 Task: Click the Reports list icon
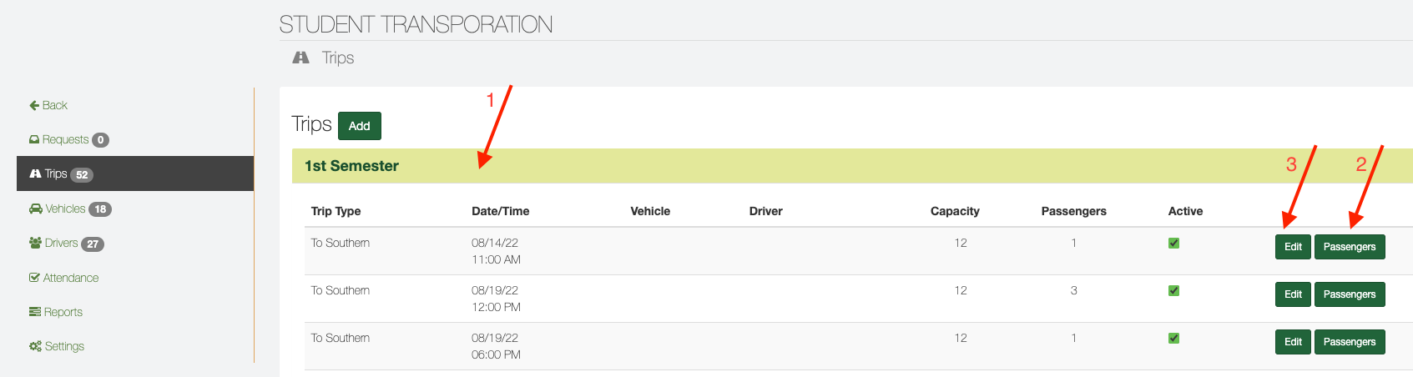35,312
